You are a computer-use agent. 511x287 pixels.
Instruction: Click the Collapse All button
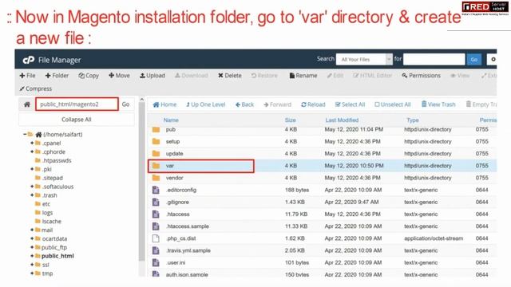tap(77, 120)
